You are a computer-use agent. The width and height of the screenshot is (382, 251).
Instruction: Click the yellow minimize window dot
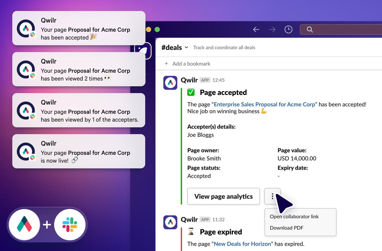[148, 30]
